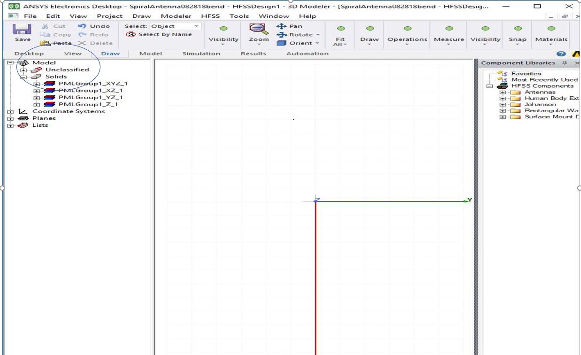Switch to the Model ribbon tab

click(x=151, y=54)
